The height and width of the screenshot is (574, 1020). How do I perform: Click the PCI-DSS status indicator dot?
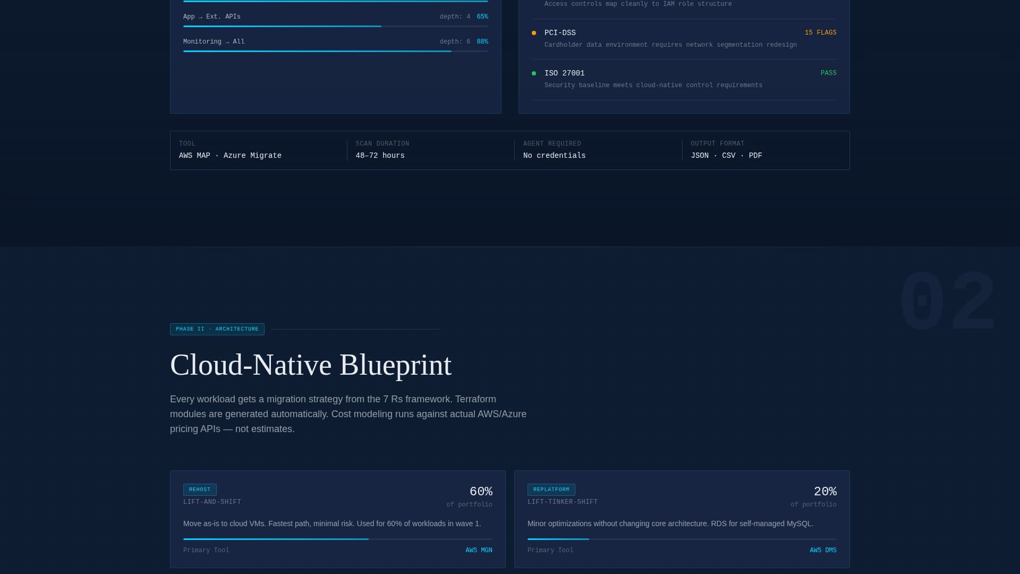click(534, 32)
